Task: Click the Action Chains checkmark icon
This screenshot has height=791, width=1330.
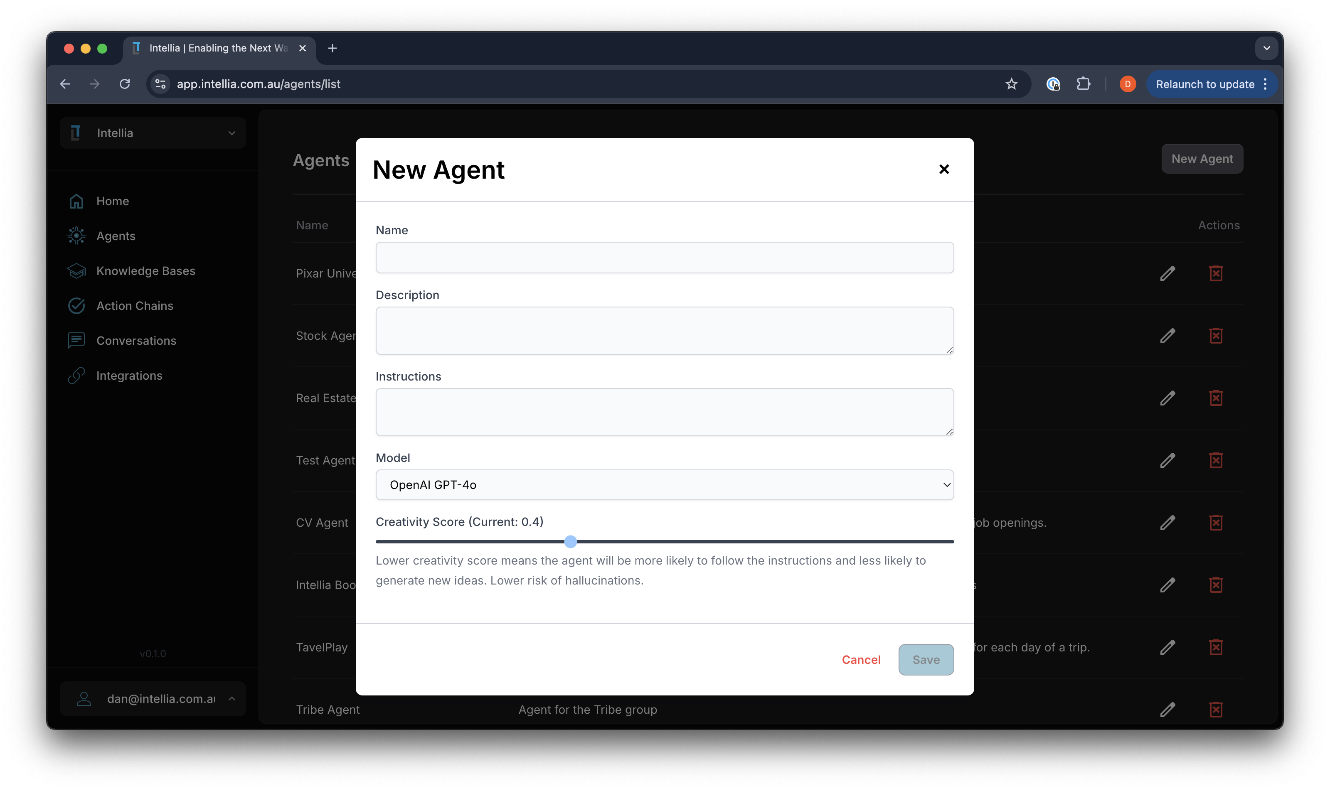Action: [x=76, y=305]
